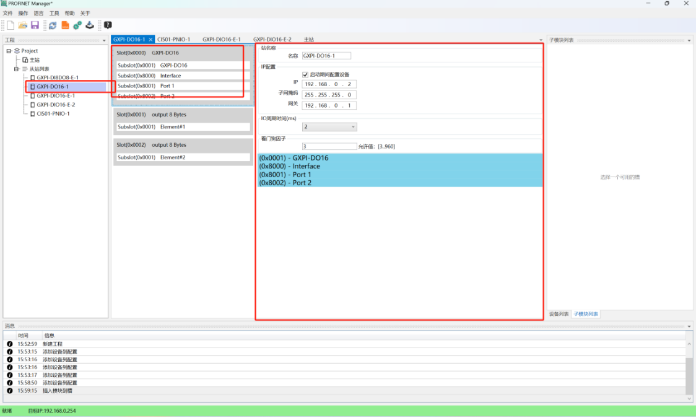The image size is (696, 417).
Task: Click the 名称 station name input field
Action: [x=326, y=56]
